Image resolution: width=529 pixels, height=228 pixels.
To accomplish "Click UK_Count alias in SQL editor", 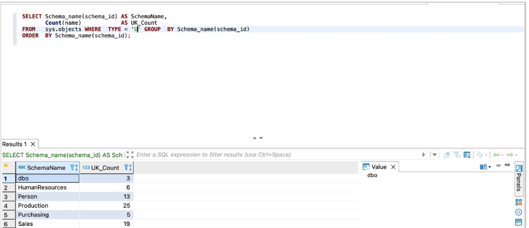I will coord(144,23).
